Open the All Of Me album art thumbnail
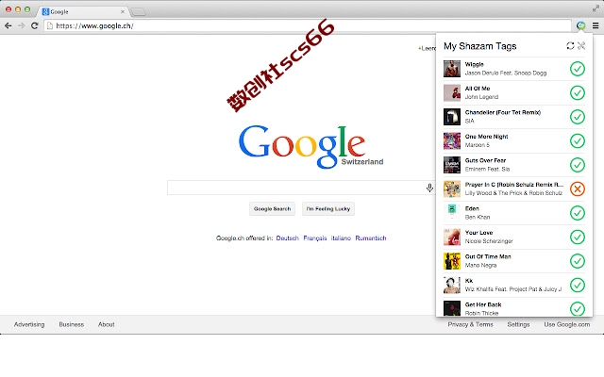The height and width of the screenshot is (377, 604). [452, 92]
